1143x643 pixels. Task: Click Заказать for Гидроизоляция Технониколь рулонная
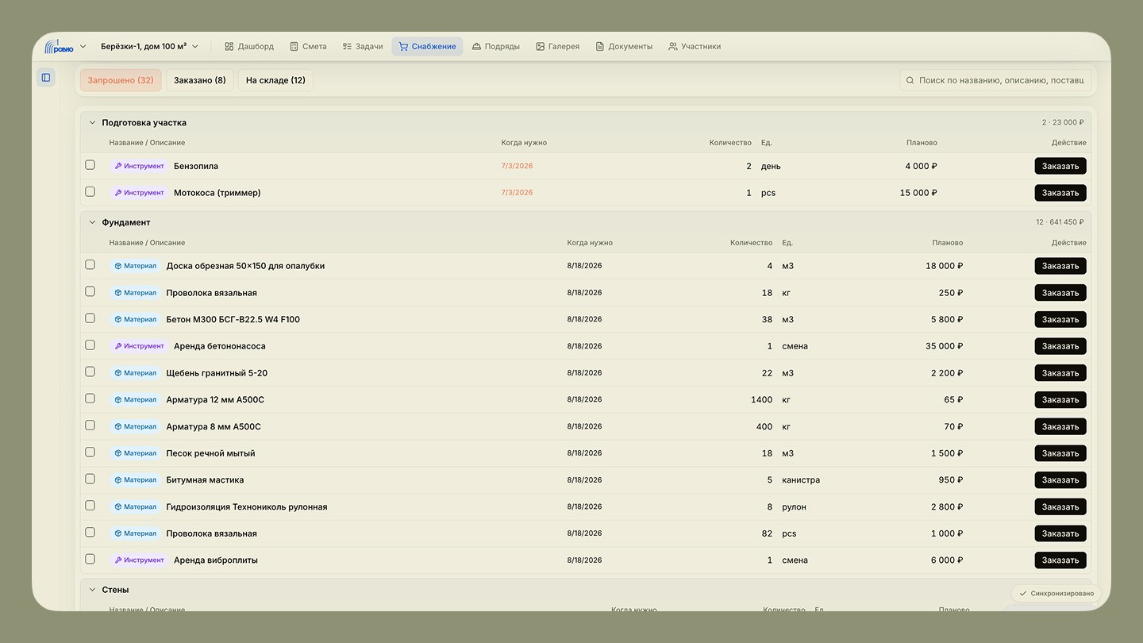(x=1060, y=506)
